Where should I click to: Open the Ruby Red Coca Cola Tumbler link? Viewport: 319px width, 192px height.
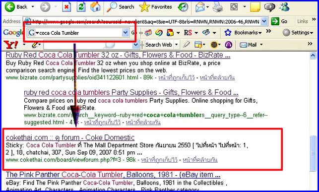pyautogui.click(x=118, y=55)
